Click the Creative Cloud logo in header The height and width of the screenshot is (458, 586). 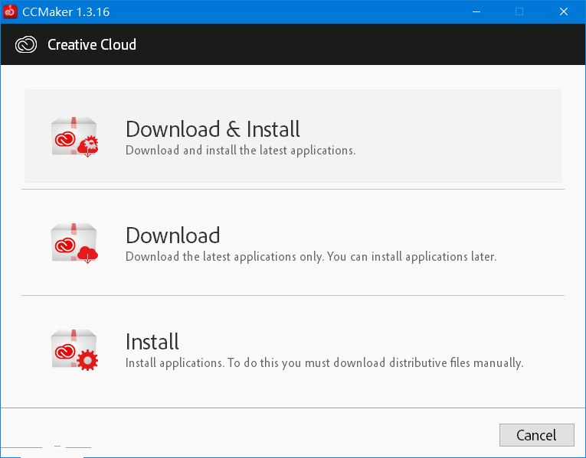pyautogui.click(x=26, y=44)
